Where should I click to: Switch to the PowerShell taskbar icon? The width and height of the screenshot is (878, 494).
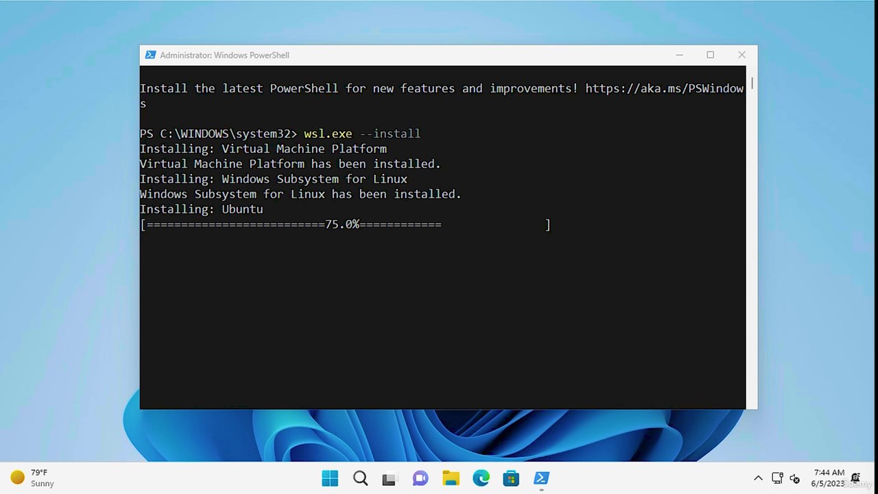[541, 478]
